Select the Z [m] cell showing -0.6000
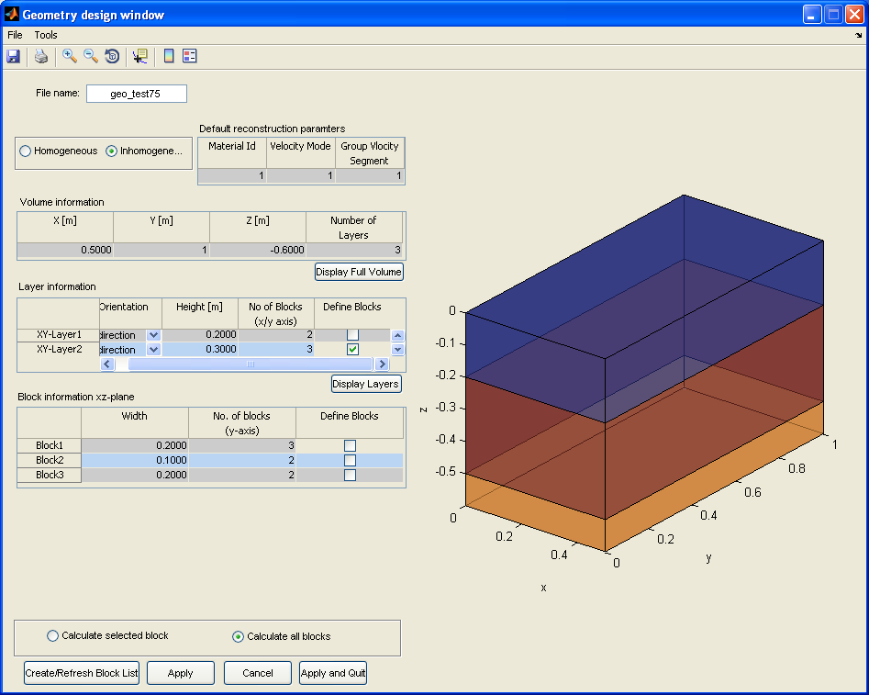 pos(258,250)
